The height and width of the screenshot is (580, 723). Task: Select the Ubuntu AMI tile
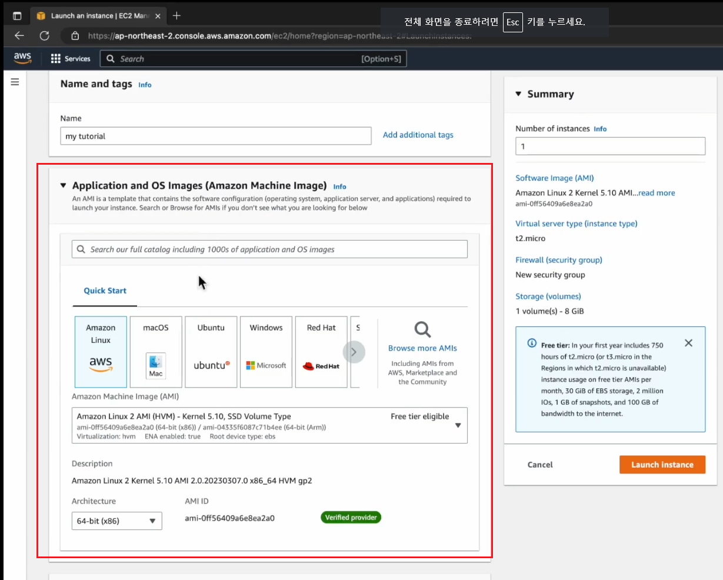(211, 352)
